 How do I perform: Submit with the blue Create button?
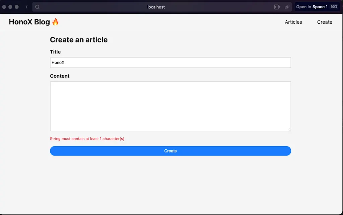[170, 151]
